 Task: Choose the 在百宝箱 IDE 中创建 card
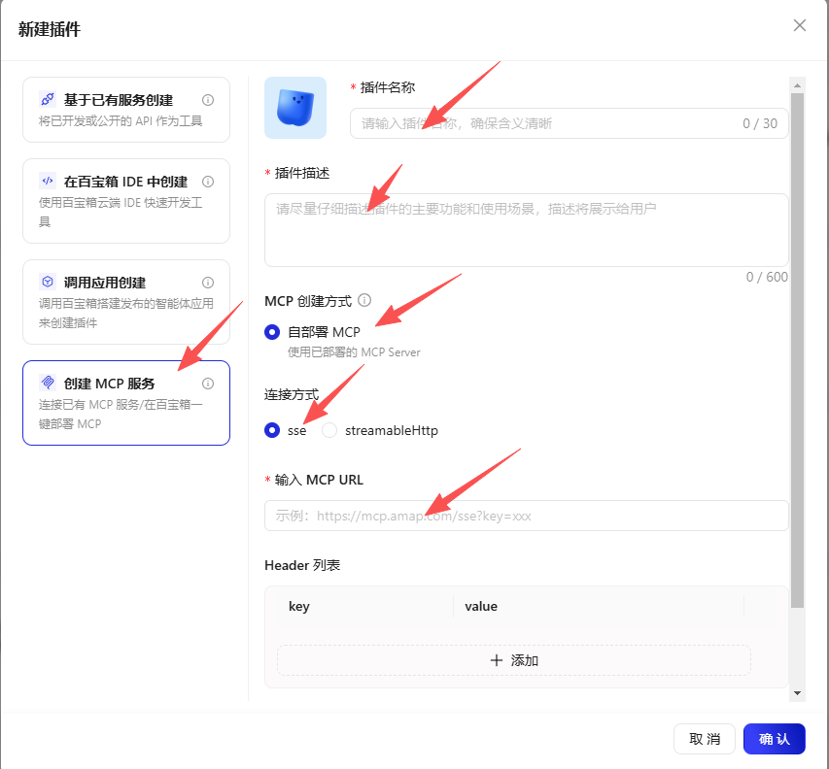pyautogui.click(x=126, y=201)
